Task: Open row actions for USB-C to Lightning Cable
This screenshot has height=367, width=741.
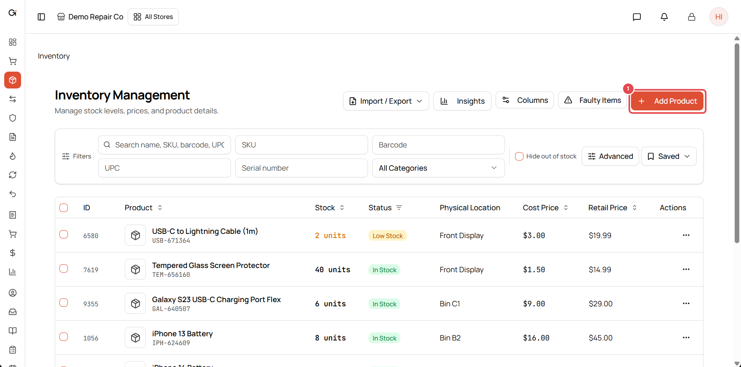Action: tap(686, 235)
